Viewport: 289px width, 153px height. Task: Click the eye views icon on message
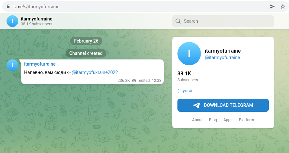tap(134, 80)
